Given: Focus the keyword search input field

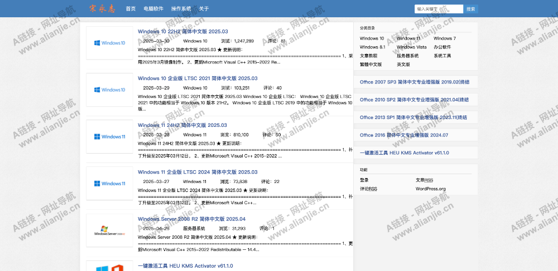Looking at the screenshot, I should [439, 9].
